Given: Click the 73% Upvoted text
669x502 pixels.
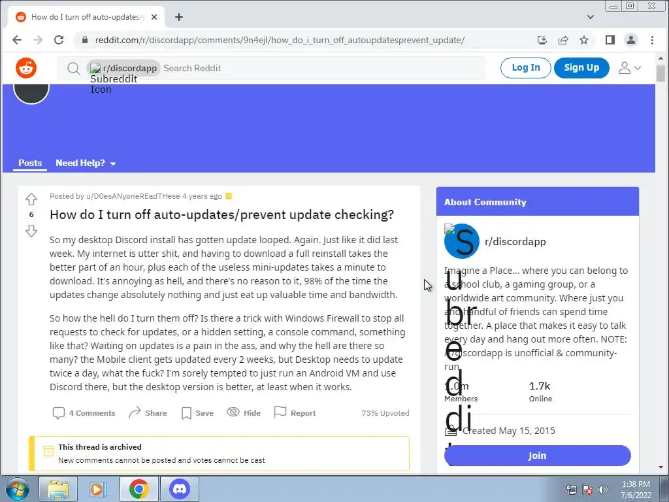Looking at the screenshot, I should coord(385,413).
